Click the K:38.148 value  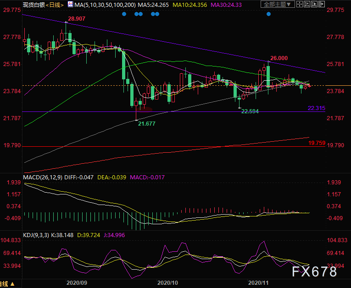[x=62, y=235]
